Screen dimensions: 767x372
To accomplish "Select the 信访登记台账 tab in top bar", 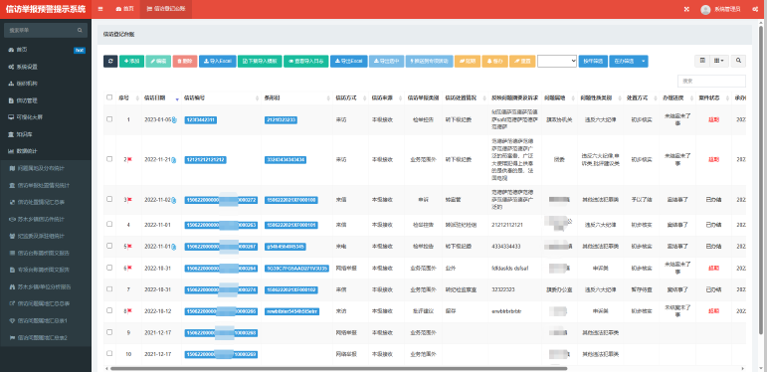I will 166,9.
